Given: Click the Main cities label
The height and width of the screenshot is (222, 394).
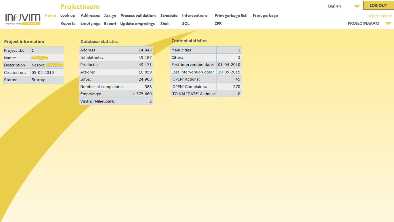Looking at the screenshot, I should click(182, 50).
